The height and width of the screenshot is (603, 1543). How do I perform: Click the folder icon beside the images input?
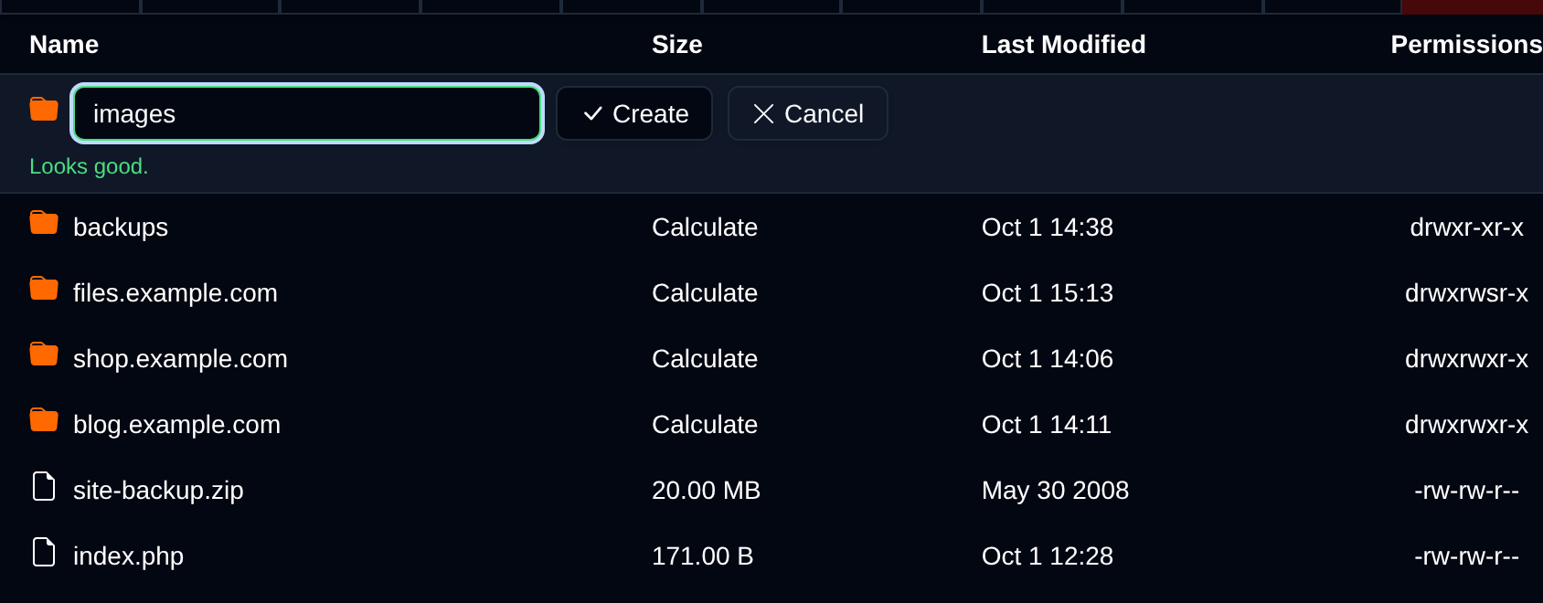pos(44,110)
